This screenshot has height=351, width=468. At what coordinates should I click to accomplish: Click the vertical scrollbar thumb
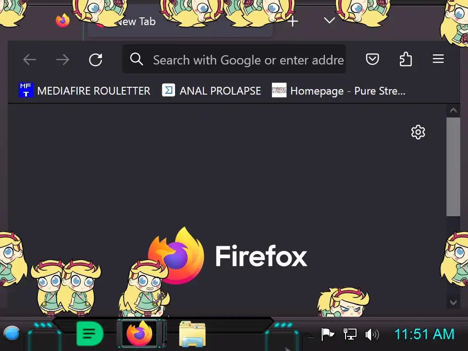(x=453, y=166)
